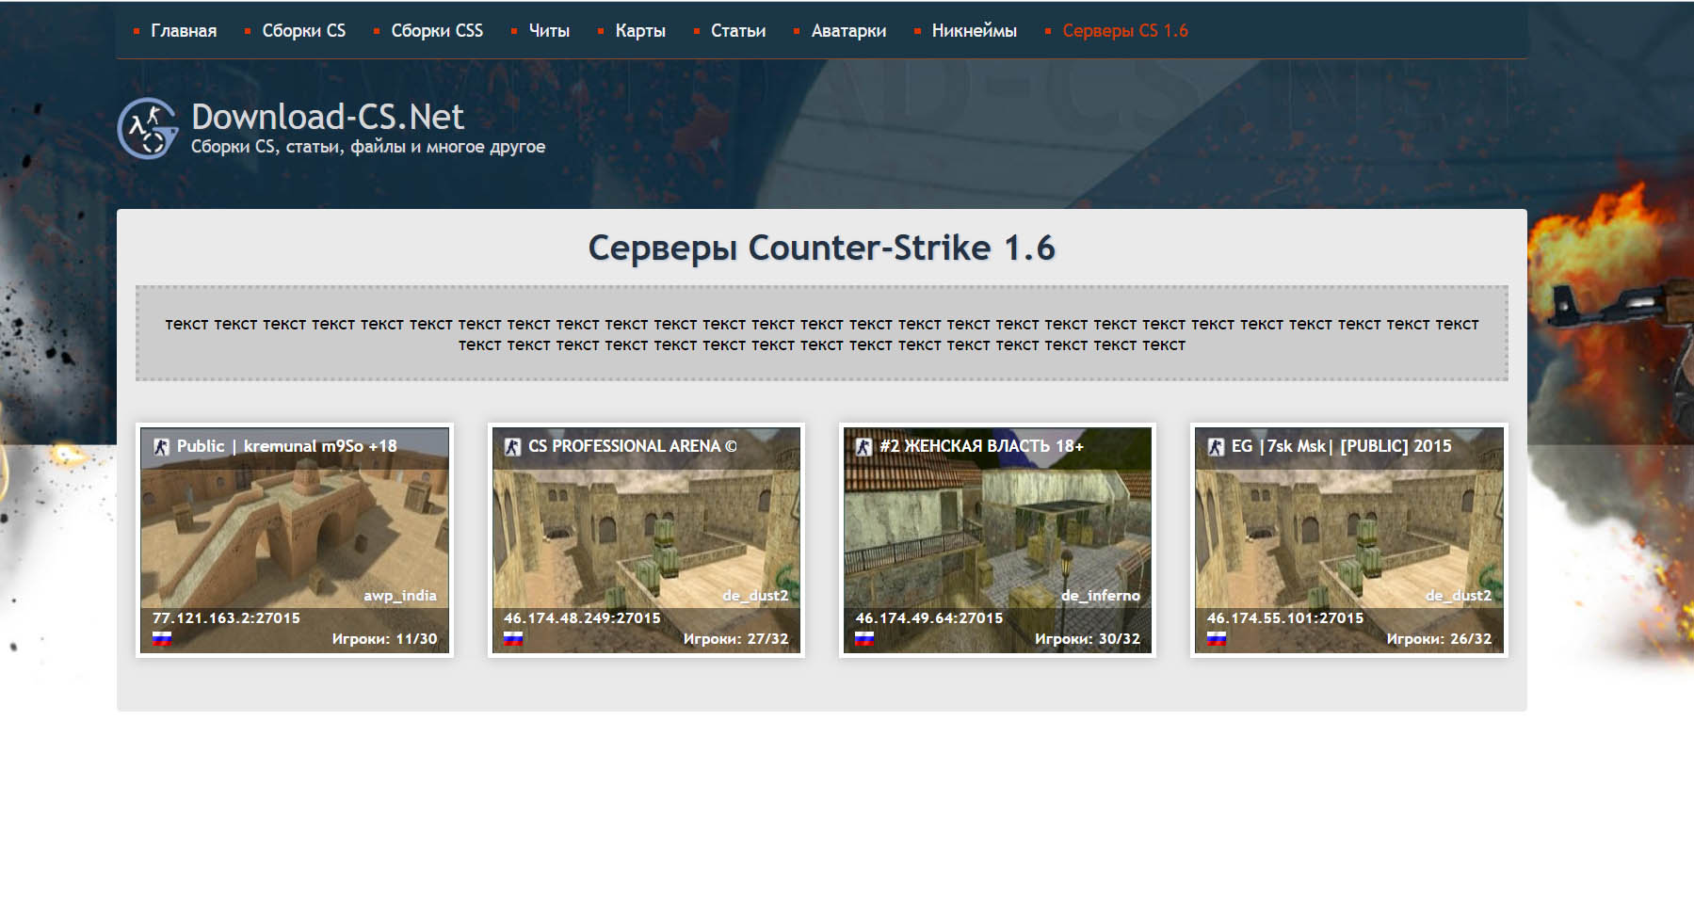
Task: Open the Статьи menu item
Action: pyautogui.click(x=738, y=31)
